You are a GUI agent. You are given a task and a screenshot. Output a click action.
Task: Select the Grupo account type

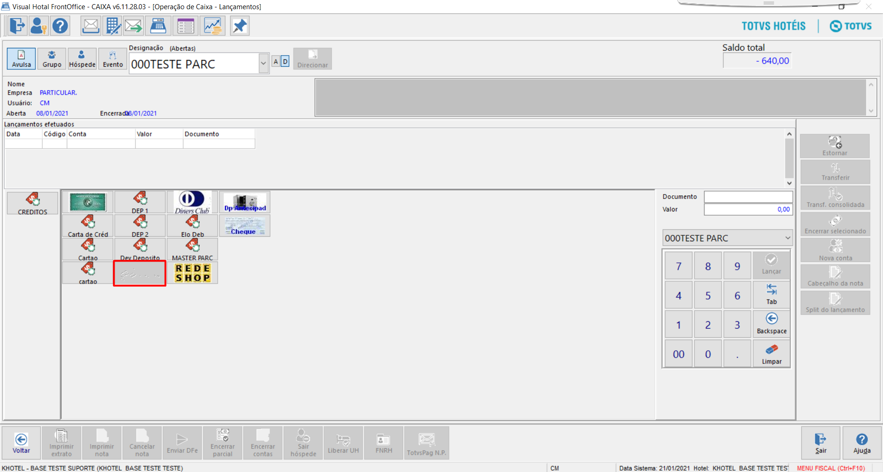point(52,59)
